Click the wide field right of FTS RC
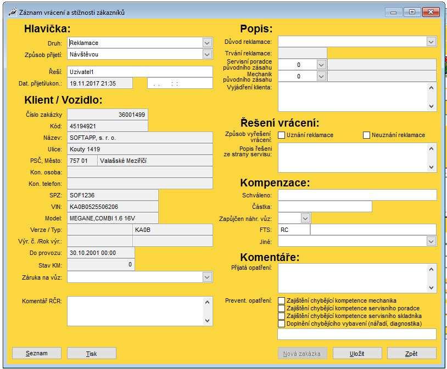This screenshot has height=369, width=447. pyautogui.click(x=373, y=230)
